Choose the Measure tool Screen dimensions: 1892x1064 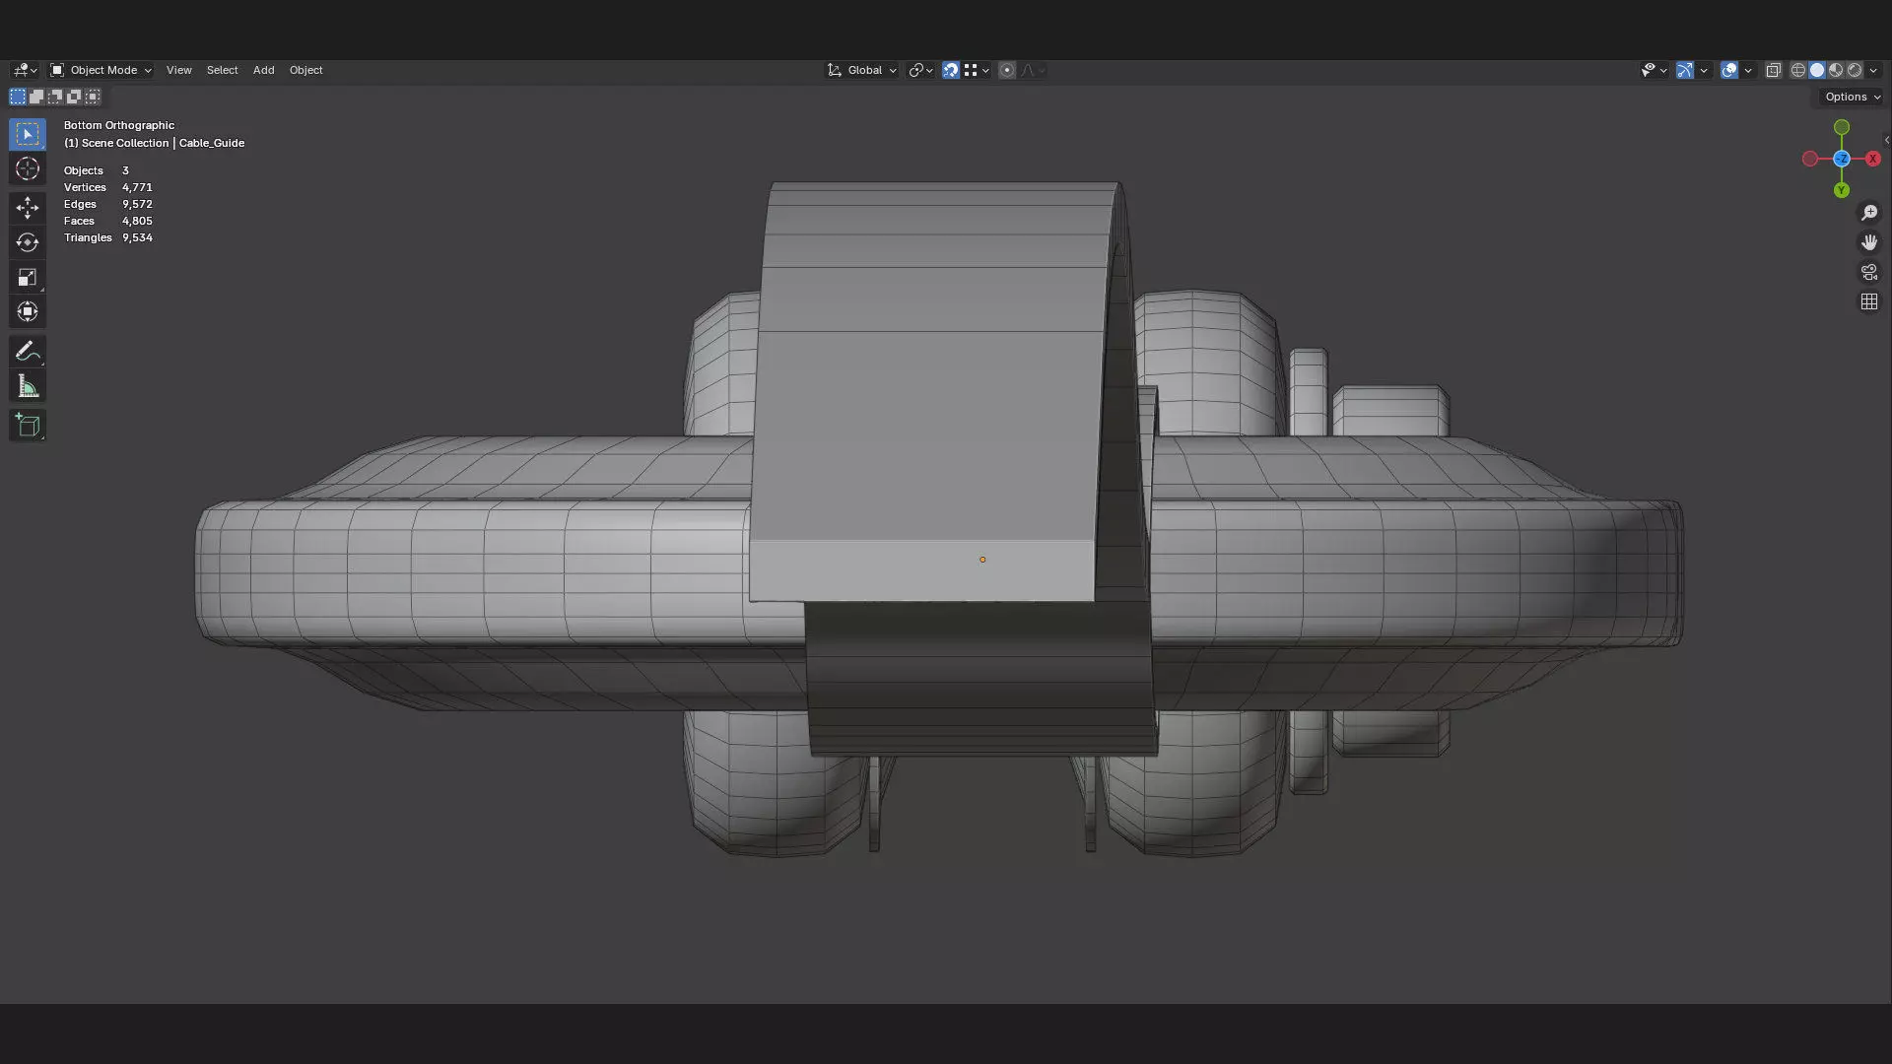[28, 387]
